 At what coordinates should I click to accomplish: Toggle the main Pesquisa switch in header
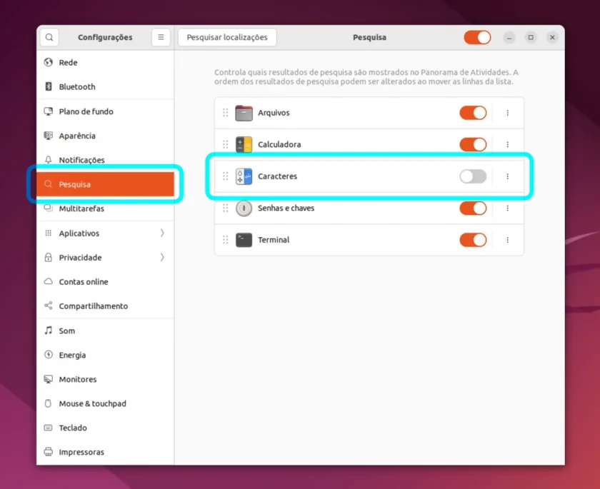477,37
